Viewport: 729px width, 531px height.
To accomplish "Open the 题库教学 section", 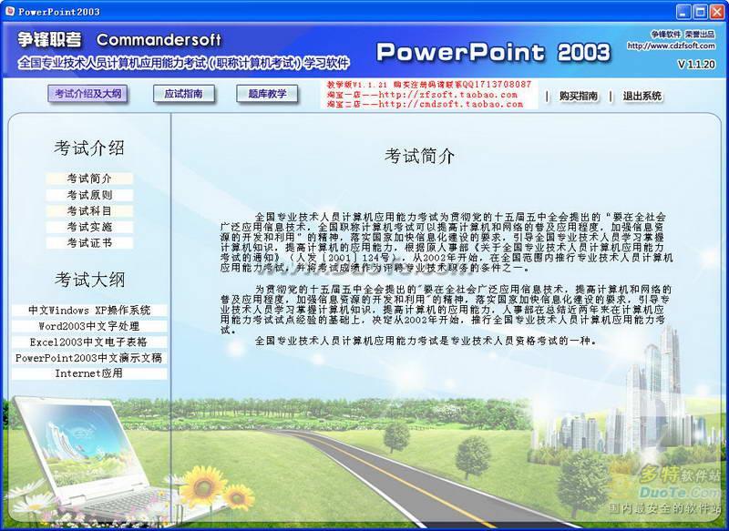I will [267, 94].
